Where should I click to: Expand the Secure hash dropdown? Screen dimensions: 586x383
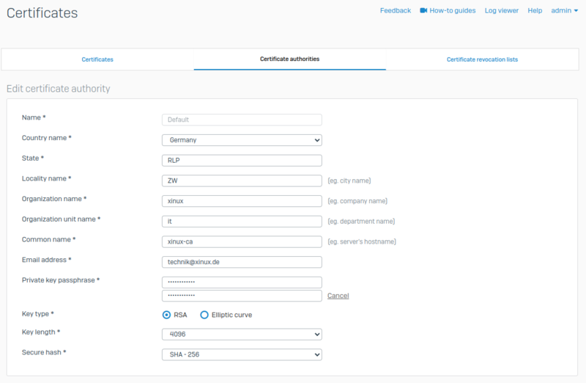pyautogui.click(x=241, y=355)
